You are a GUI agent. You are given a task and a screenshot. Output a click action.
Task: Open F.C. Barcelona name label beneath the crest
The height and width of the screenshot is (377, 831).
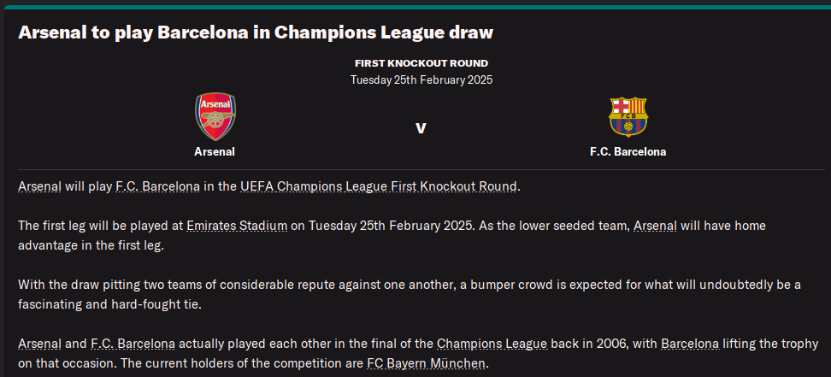click(628, 151)
